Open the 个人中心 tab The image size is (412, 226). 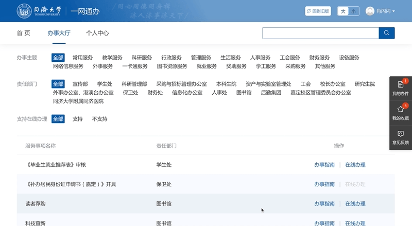click(97, 33)
